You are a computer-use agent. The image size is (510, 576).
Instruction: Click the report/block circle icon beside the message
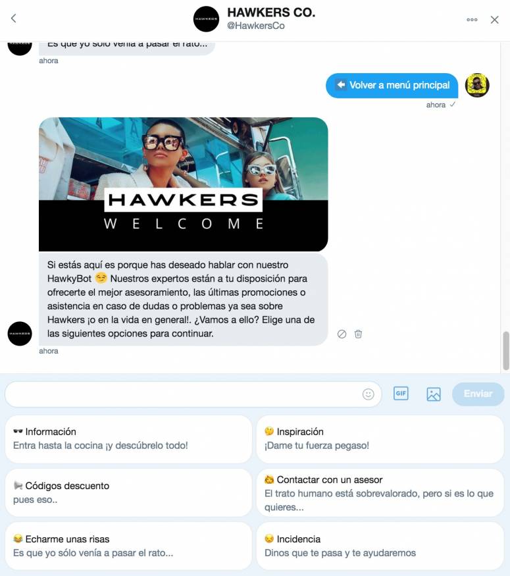pos(342,334)
